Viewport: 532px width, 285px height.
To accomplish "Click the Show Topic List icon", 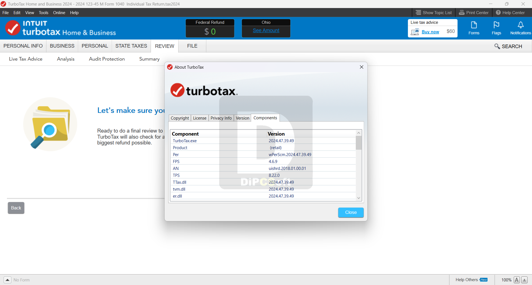I will coord(418,12).
